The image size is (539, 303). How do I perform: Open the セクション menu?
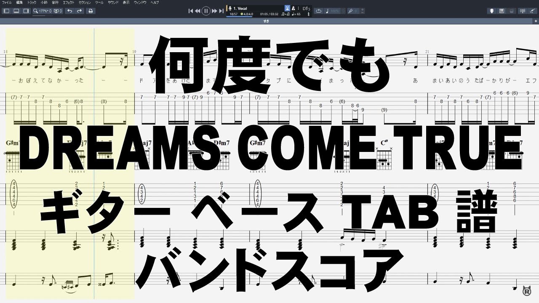coord(85,3)
